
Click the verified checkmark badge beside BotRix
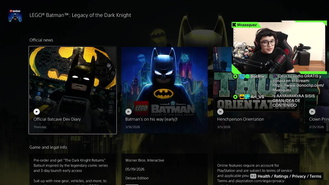(247, 76)
